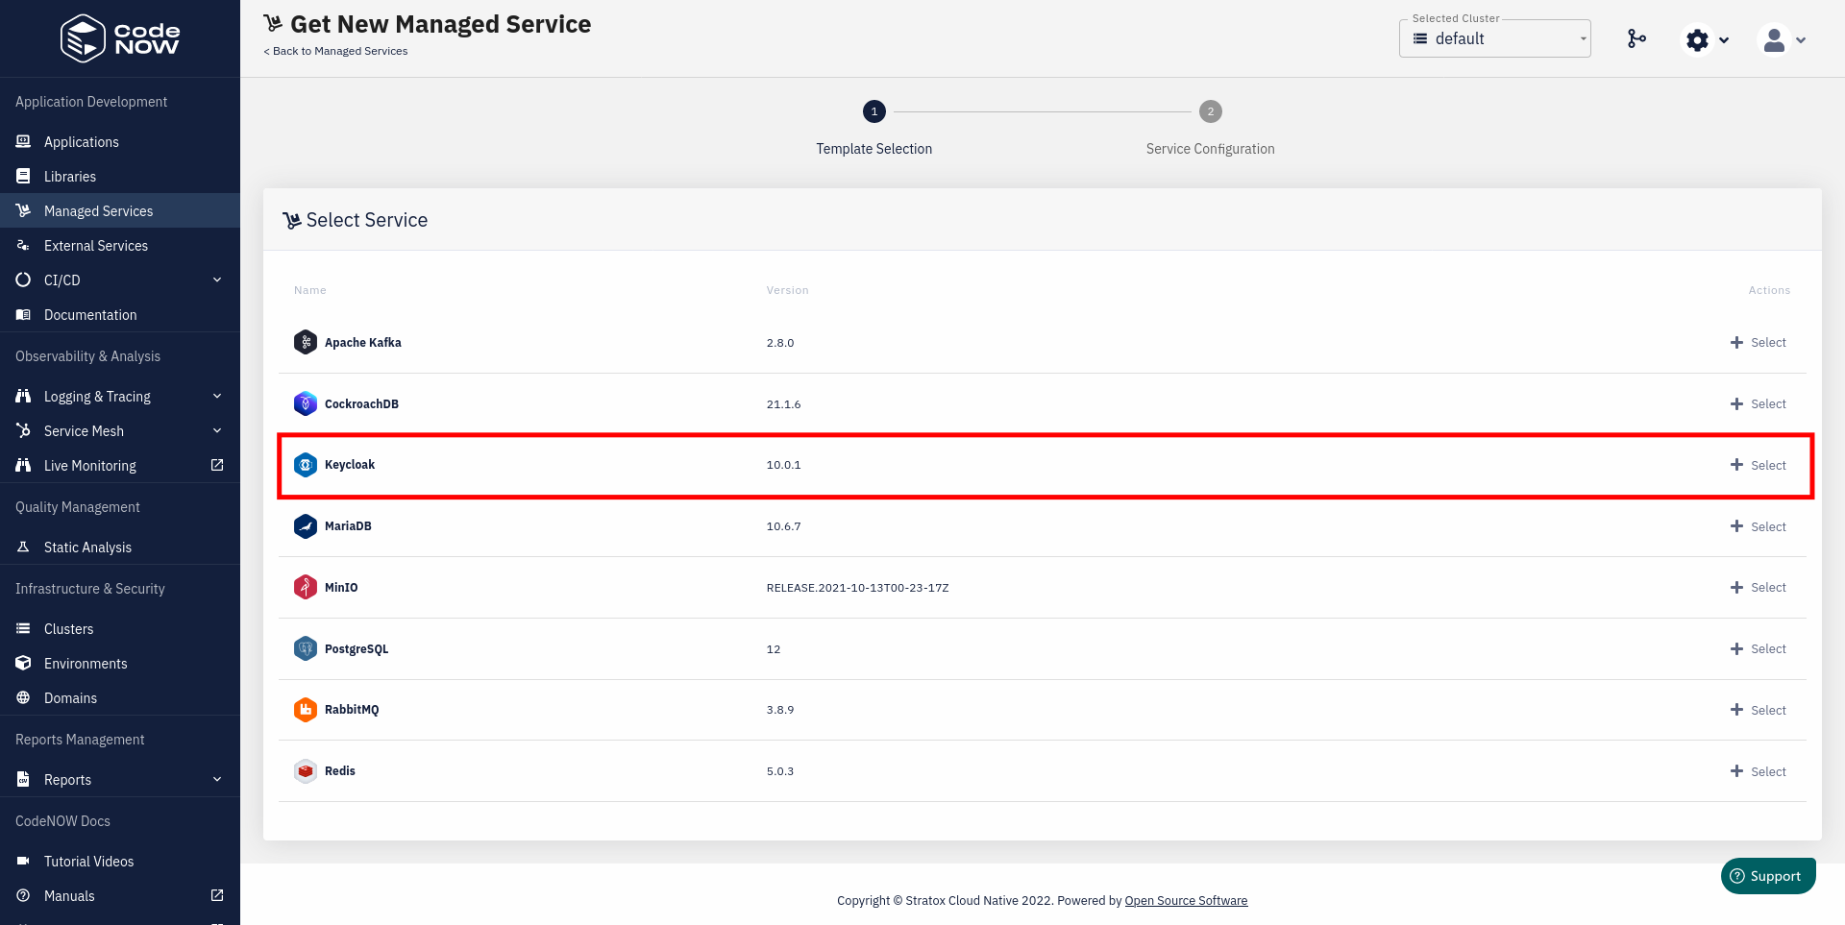Click the Reports document icon
Screen dimensions: 1845x925
click(23, 780)
